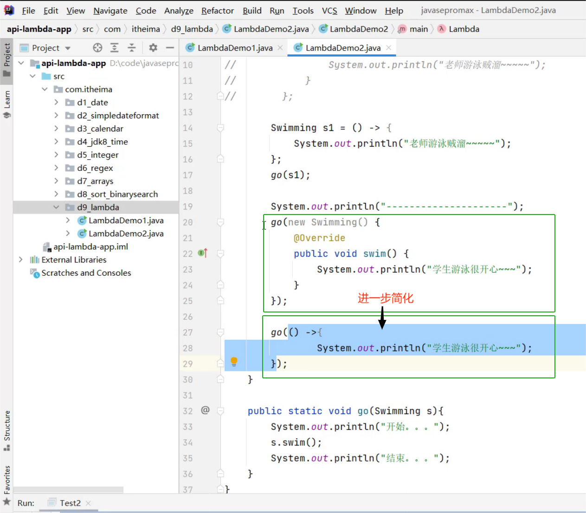Click the locate/select opened file target icon

[97, 48]
